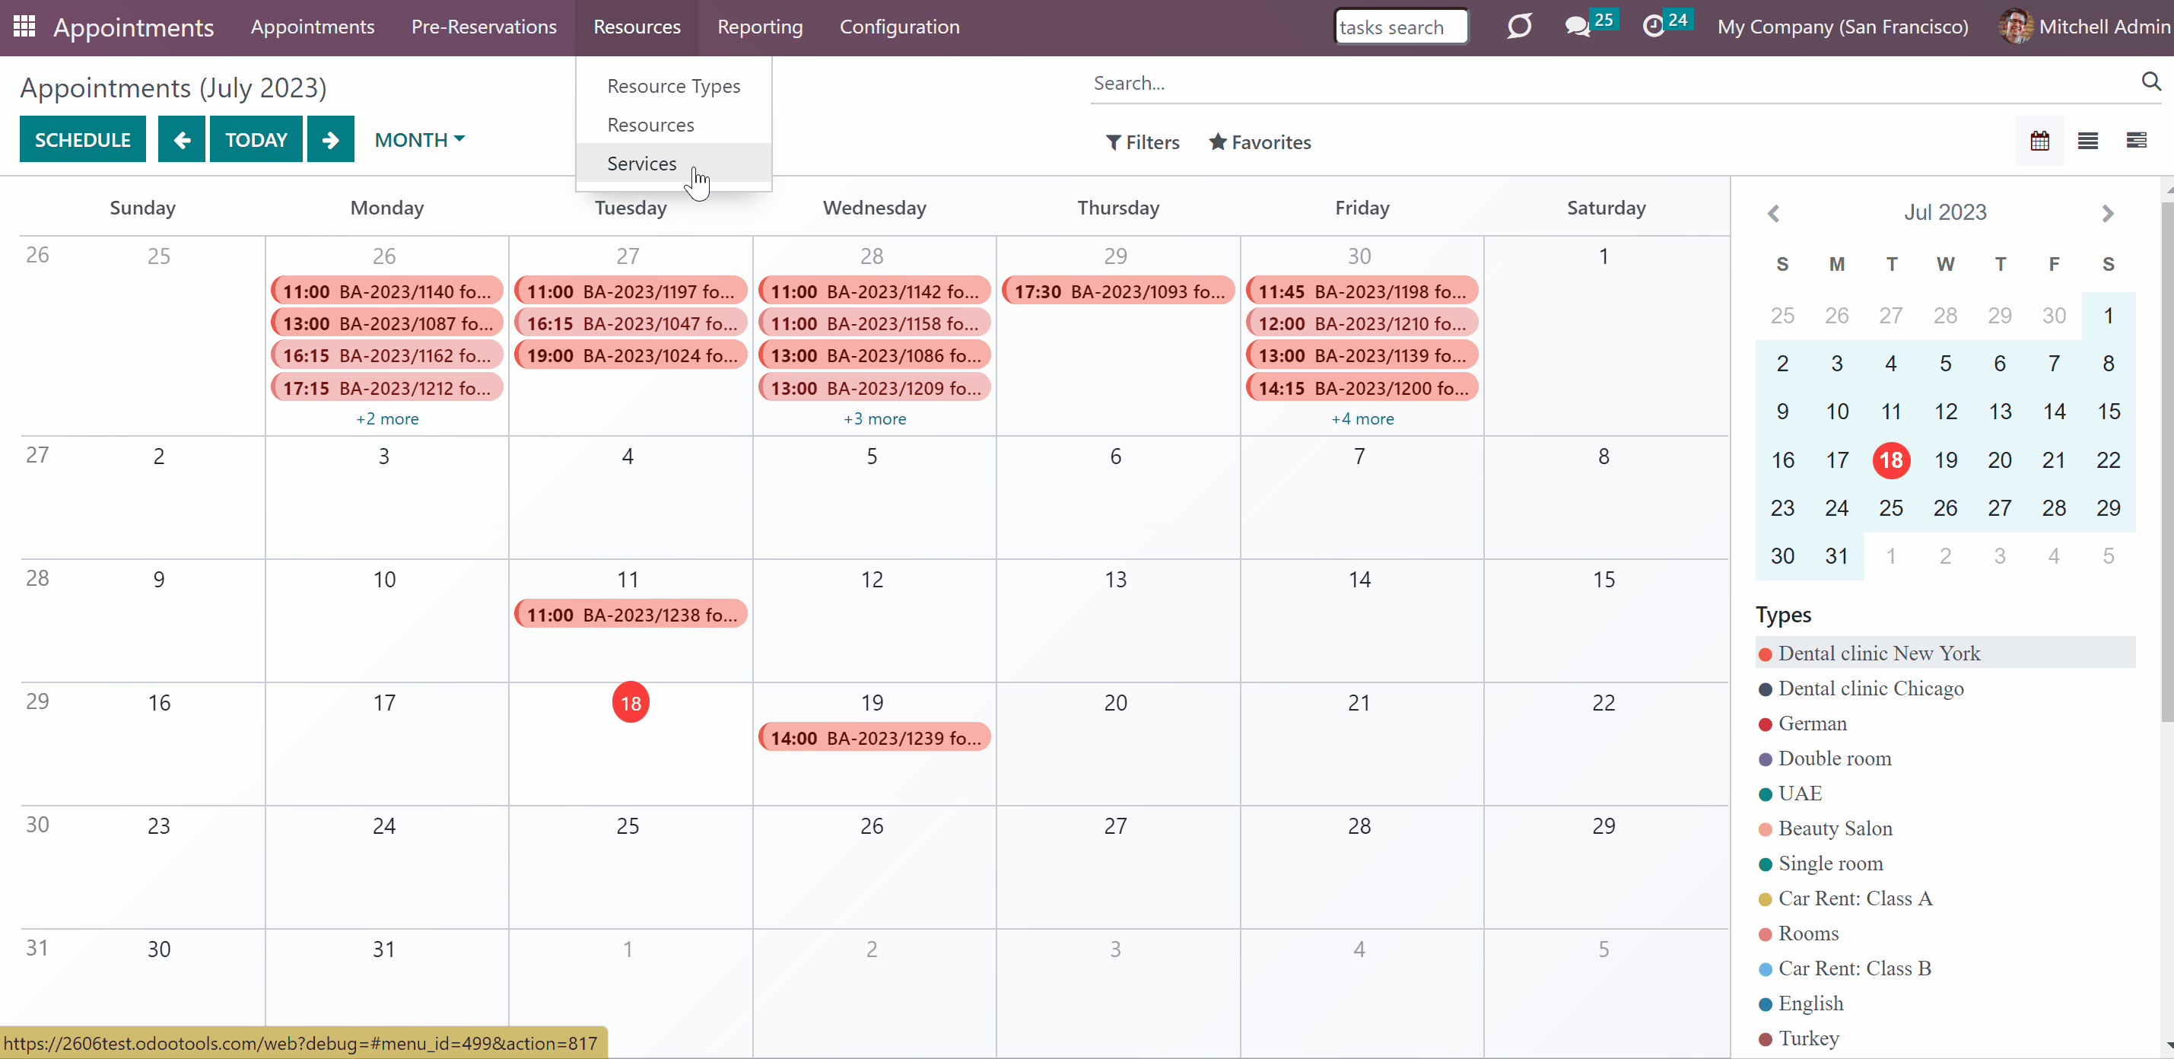2174x1059 pixels.
Task: Mini calendar previous month chevron
Action: pyautogui.click(x=1774, y=214)
